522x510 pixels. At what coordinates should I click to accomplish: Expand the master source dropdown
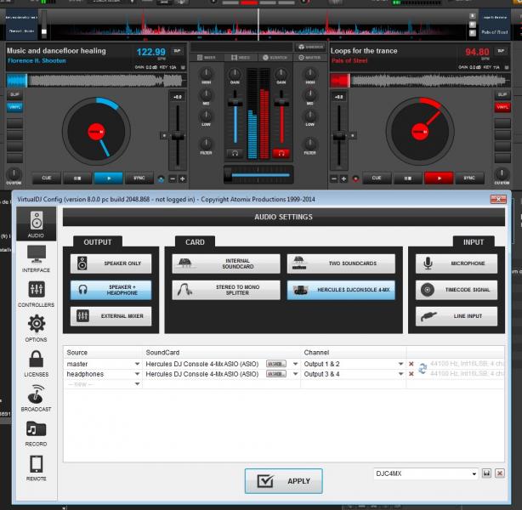tap(137, 364)
